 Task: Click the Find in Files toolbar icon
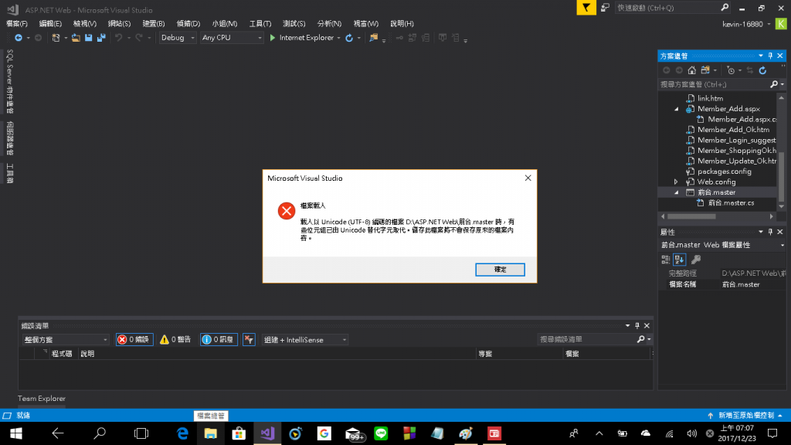[x=373, y=38]
